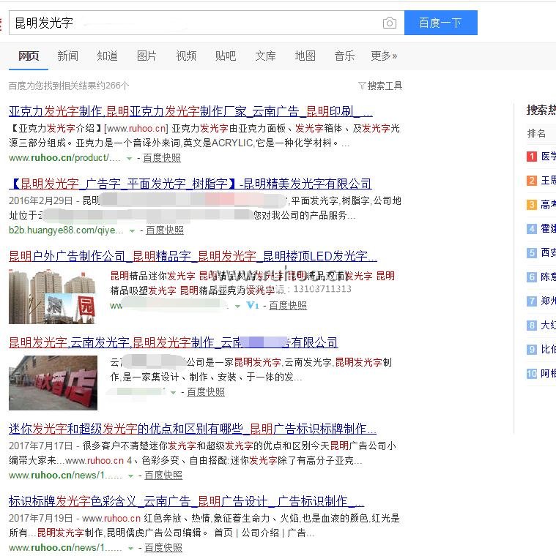This screenshot has width=556, height=556.
Task: Click the 百度一下 search button
Action: click(x=440, y=23)
